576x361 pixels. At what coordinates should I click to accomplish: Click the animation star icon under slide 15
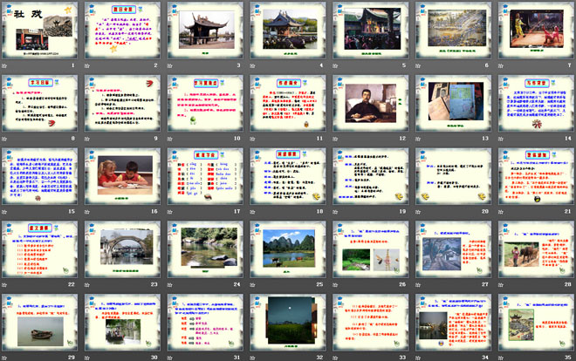point(4,212)
